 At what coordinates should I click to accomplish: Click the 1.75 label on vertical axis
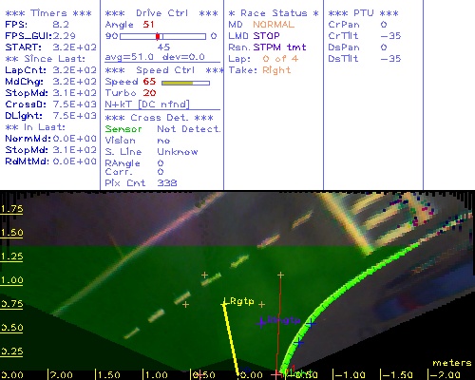click(11, 209)
